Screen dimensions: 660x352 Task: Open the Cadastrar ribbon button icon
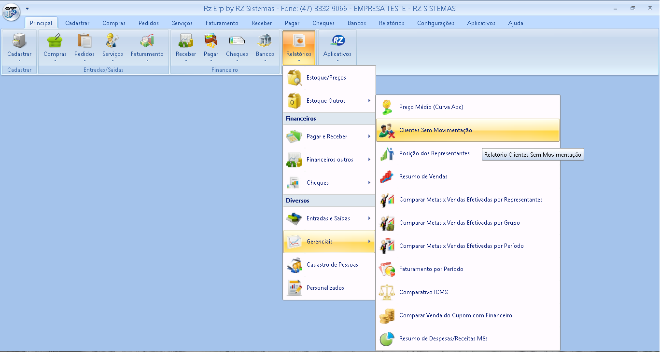point(19,41)
